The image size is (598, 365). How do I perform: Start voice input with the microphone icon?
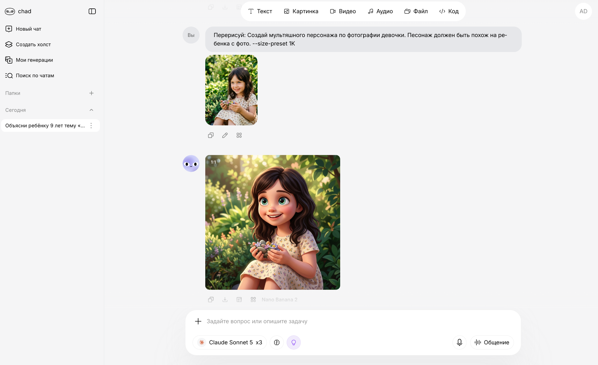(459, 343)
